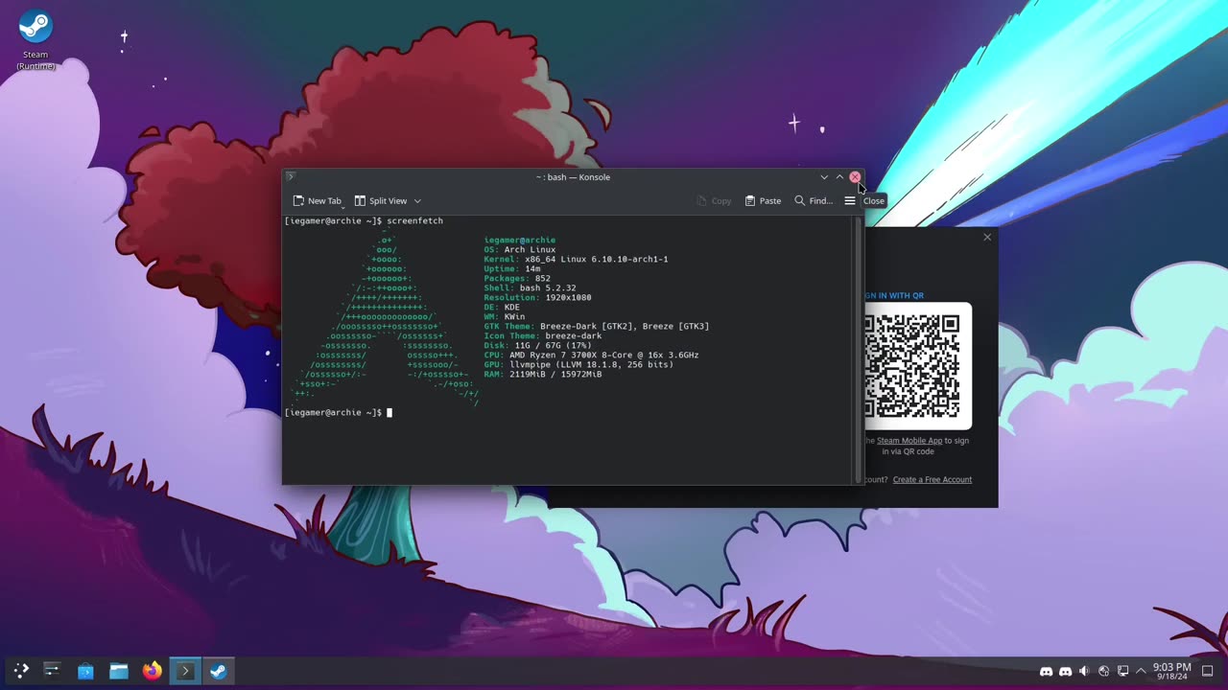Click the 'Shell: bash 5.2.32' line

[x=531, y=287]
